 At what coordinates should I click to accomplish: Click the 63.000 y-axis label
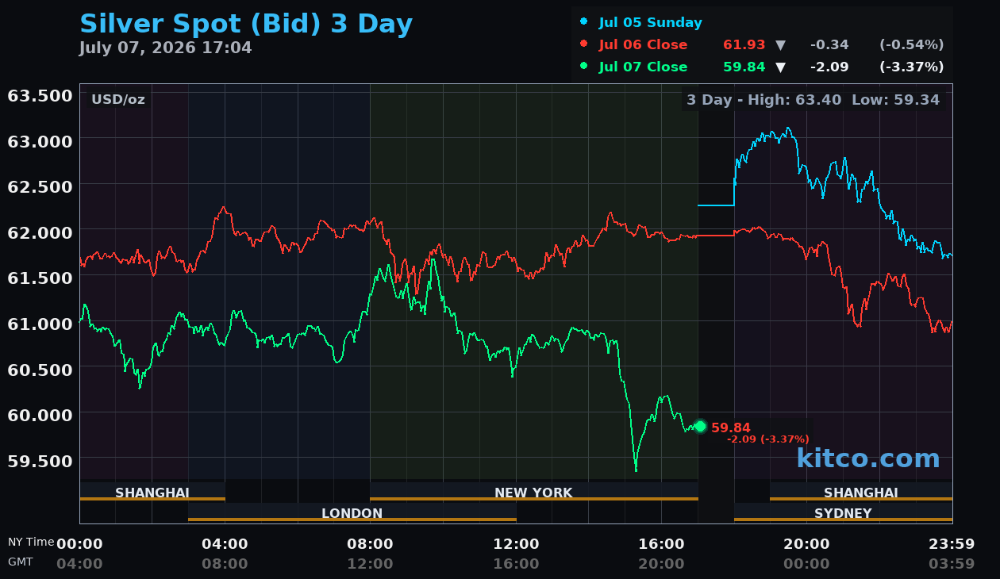coord(40,141)
